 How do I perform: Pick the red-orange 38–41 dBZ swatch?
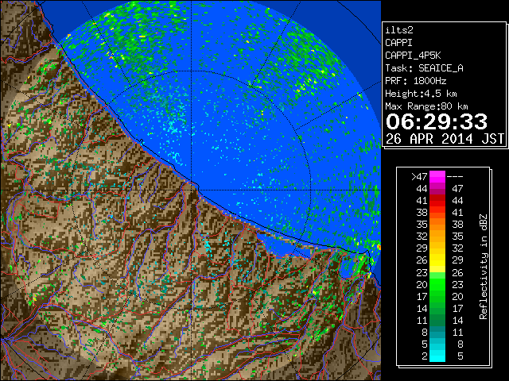coord(437,213)
